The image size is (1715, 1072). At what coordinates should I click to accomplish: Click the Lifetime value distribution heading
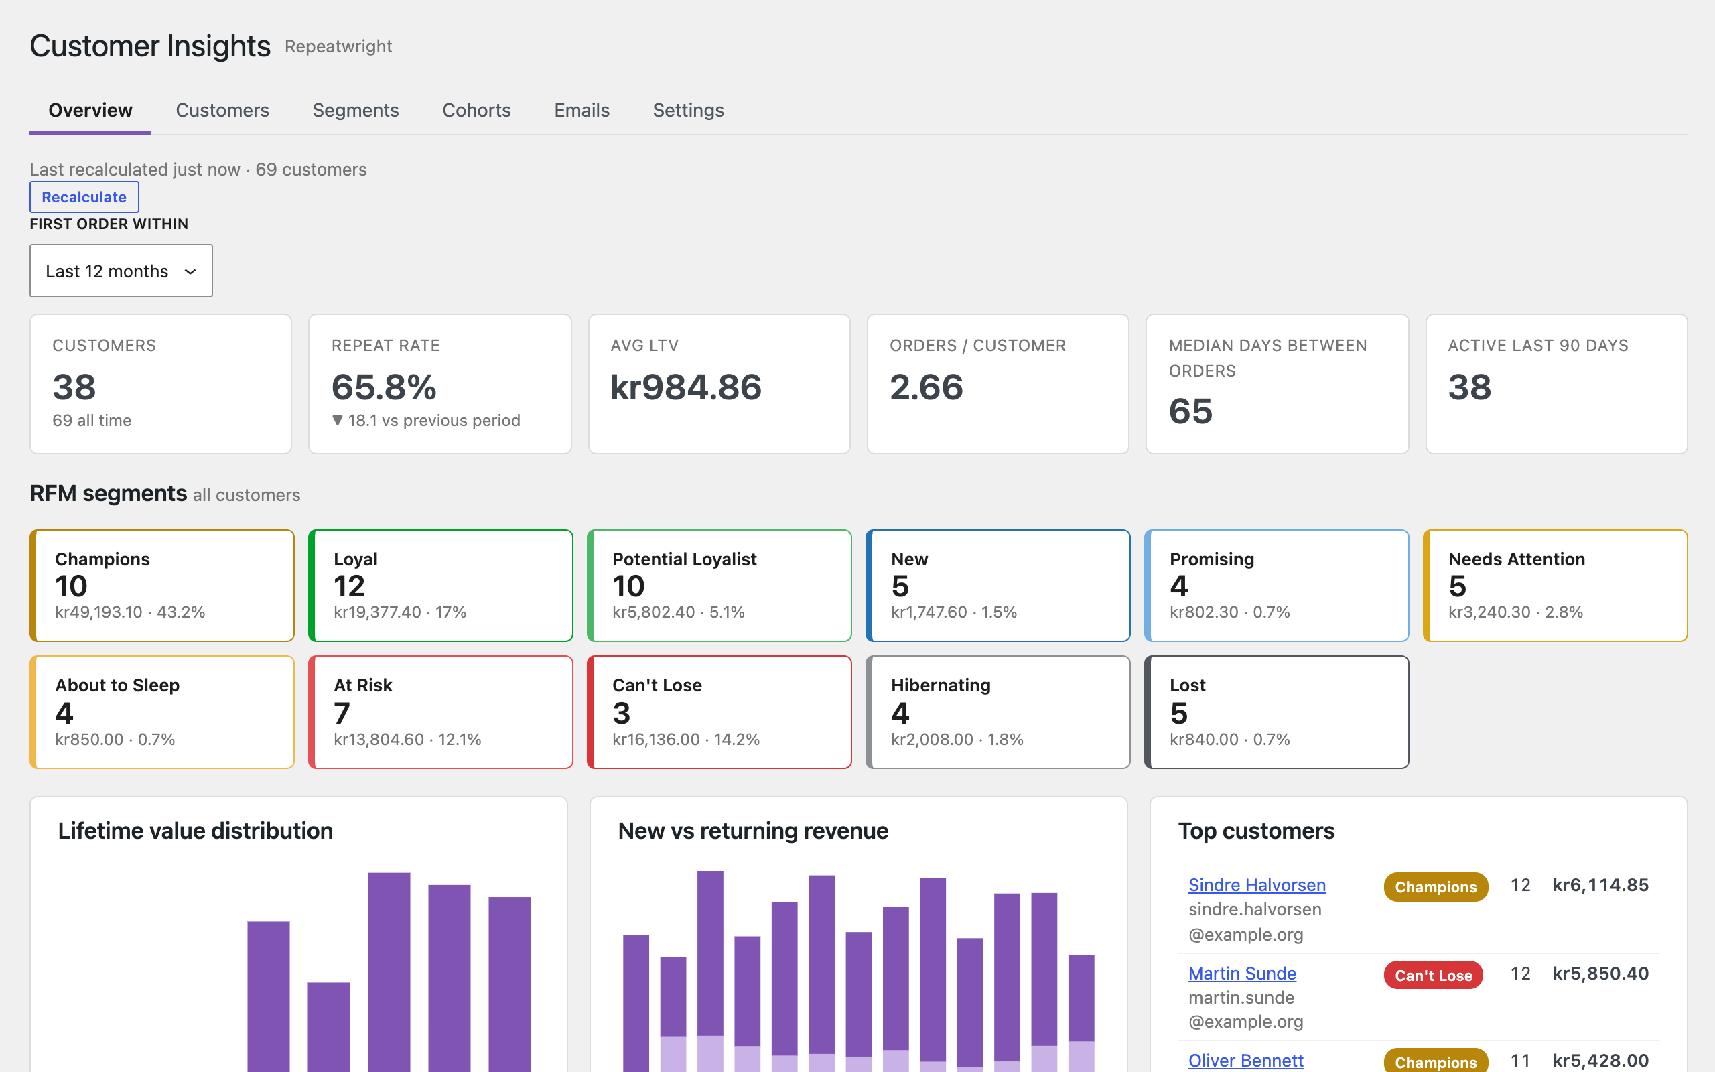[196, 831]
